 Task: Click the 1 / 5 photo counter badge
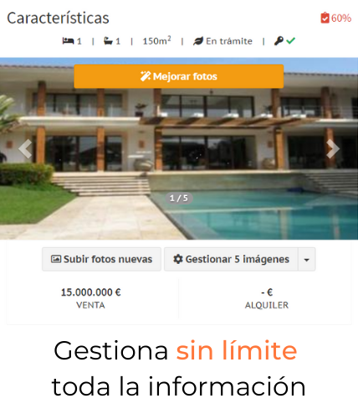pos(179,199)
